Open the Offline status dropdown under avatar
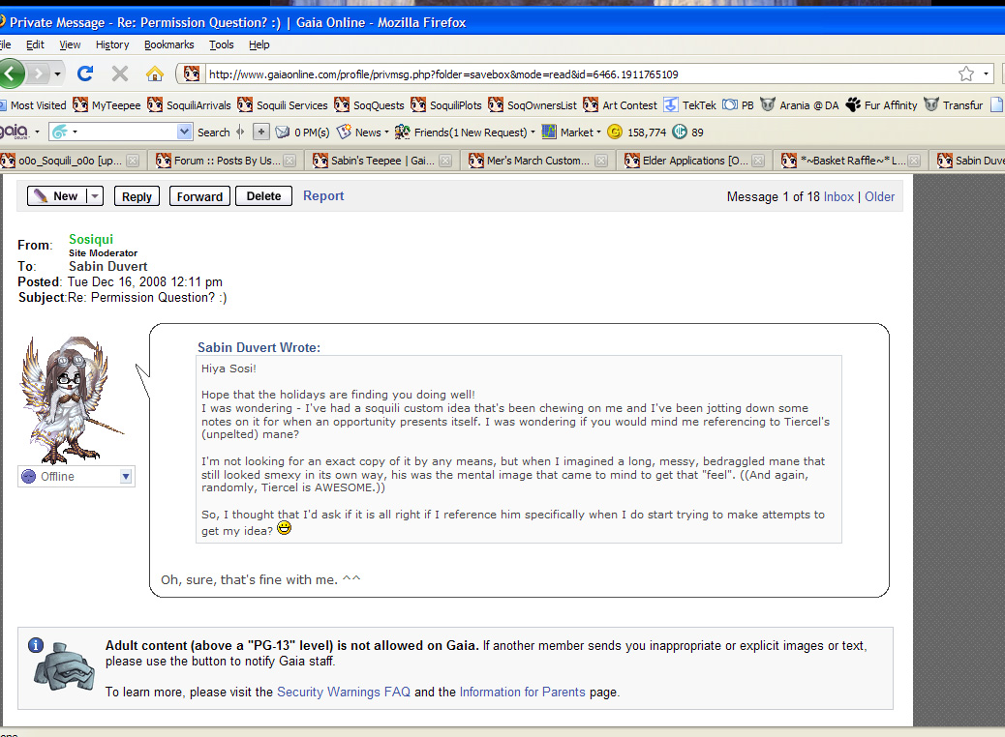 tap(125, 477)
